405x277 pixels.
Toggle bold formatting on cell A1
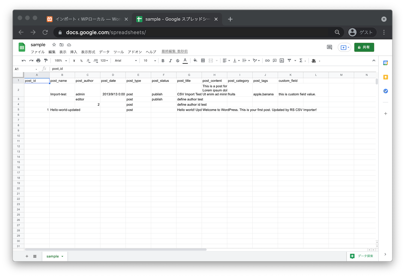(x=163, y=60)
